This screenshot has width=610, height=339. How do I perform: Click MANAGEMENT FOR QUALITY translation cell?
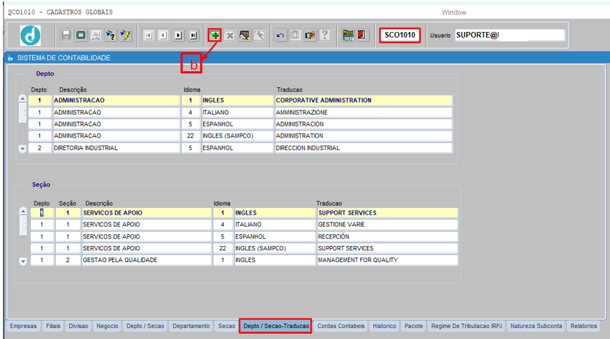click(x=387, y=260)
